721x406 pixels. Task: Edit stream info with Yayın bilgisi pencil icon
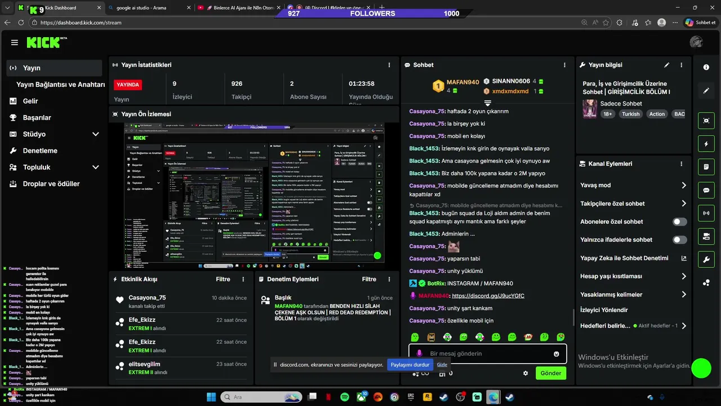(667, 65)
